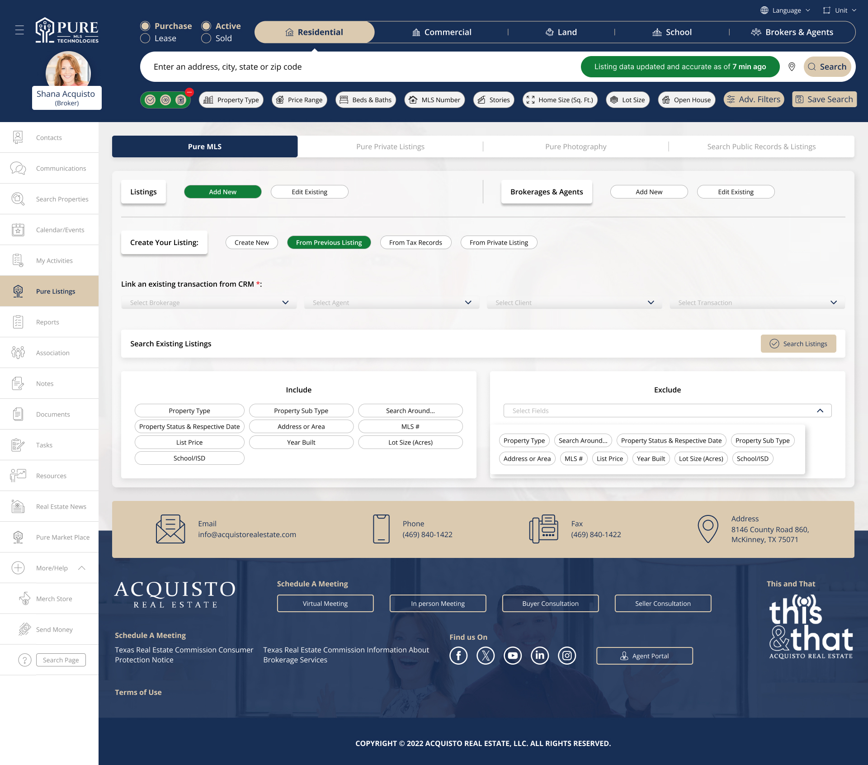Screen dimensions: 868x765
Task: Open the Facebook social icon
Action: pos(458,656)
